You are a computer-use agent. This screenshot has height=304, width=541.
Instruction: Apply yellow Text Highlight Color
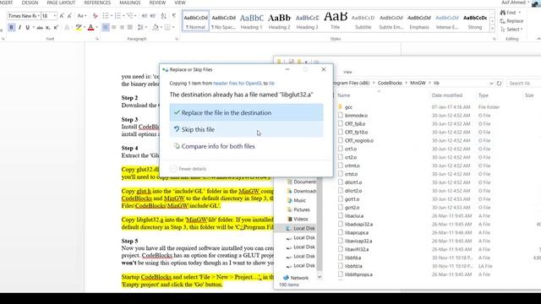click(x=79, y=27)
